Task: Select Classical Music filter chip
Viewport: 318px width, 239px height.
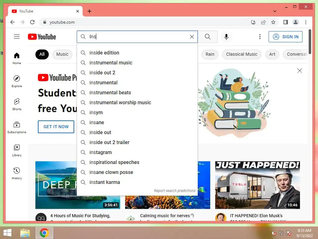Action: pyautogui.click(x=242, y=54)
